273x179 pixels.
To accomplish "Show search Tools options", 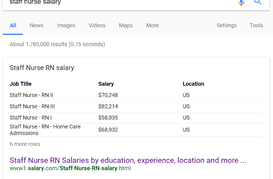I will tap(256, 25).
